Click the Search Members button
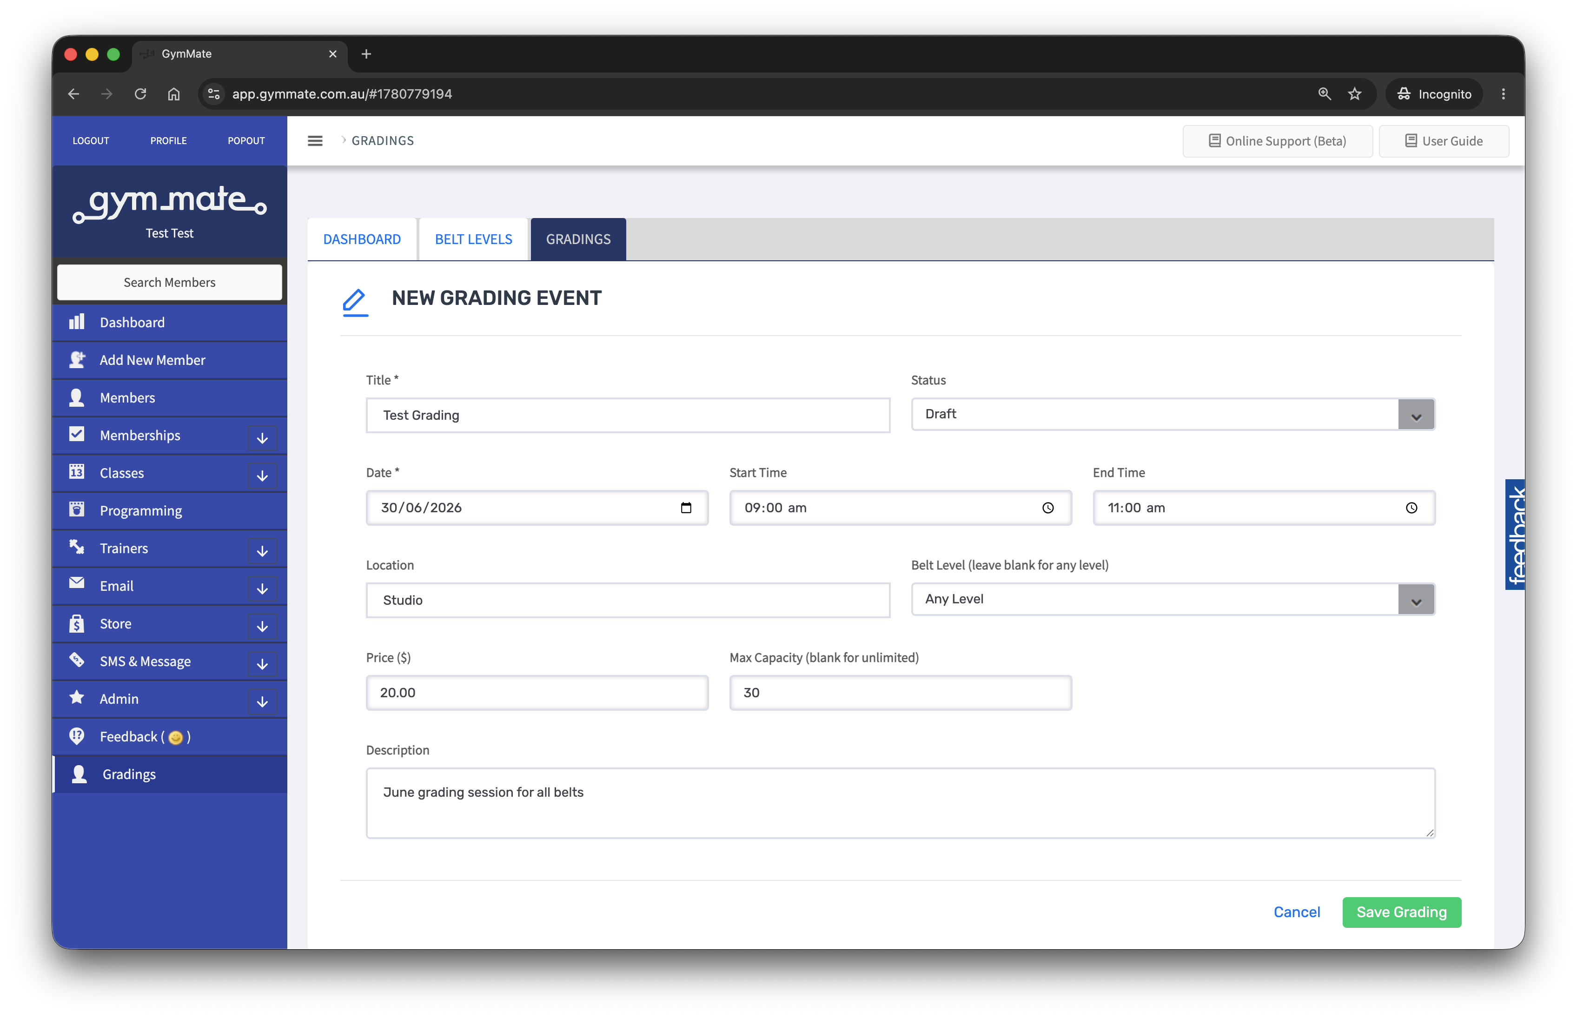 [170, 282]
